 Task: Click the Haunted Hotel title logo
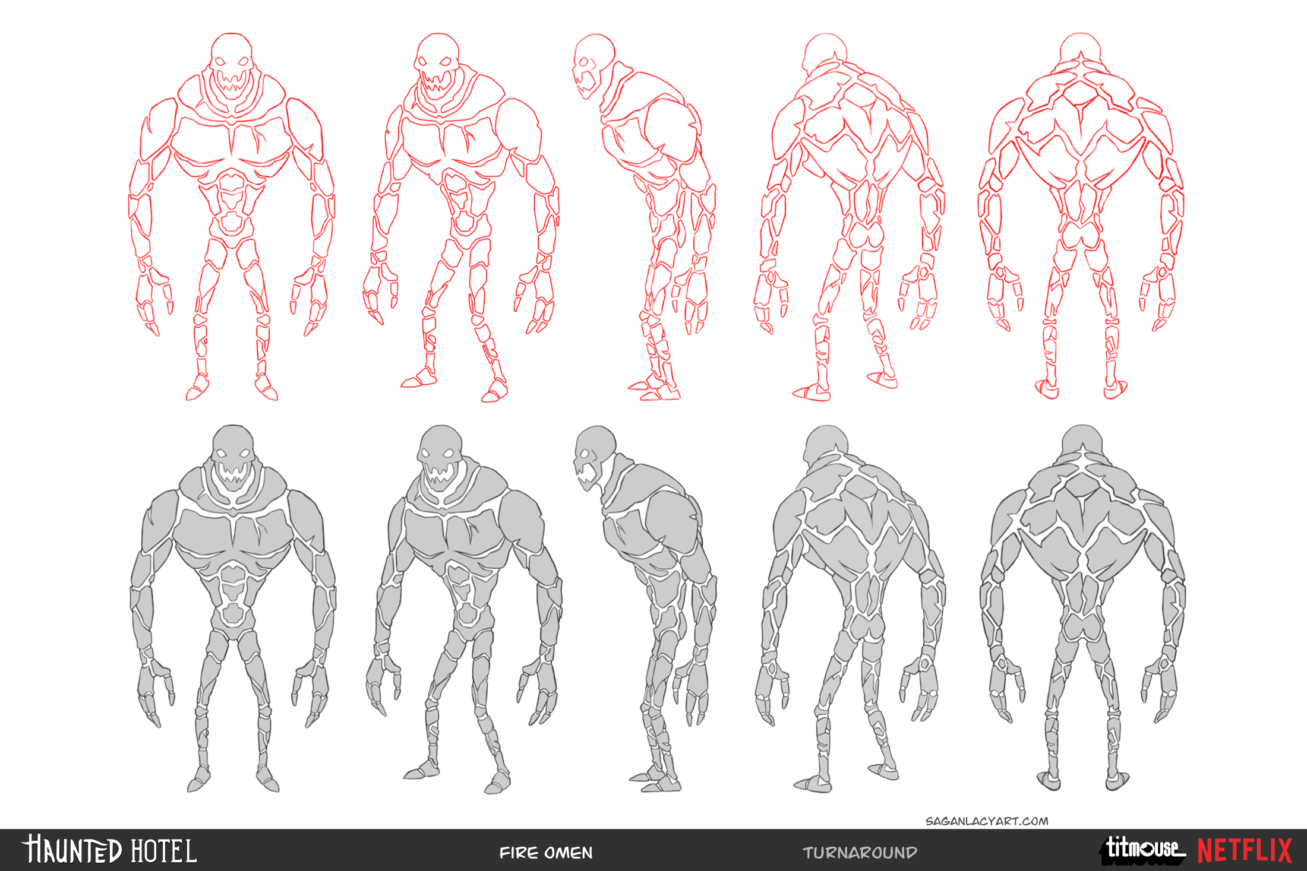point(109,850)
